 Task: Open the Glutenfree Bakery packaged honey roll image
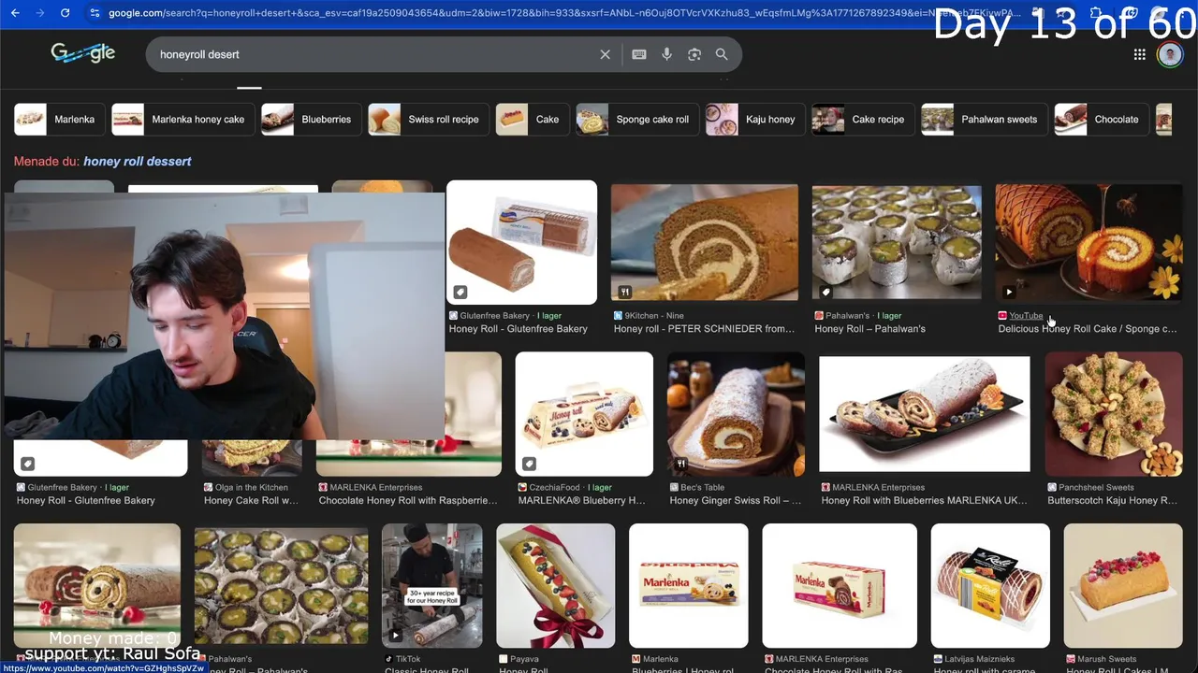tap(521, 242)
